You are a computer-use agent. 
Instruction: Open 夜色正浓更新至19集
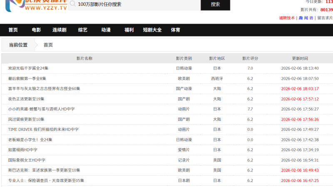(x=26, y=99)
